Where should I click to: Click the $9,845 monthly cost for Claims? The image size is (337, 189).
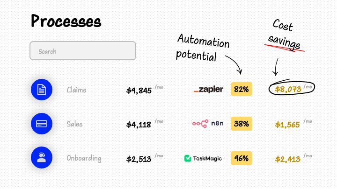[139, 91]
